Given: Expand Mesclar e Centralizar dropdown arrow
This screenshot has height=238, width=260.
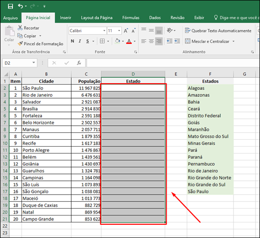Looking at the screenshot, I should coord(234,41).
